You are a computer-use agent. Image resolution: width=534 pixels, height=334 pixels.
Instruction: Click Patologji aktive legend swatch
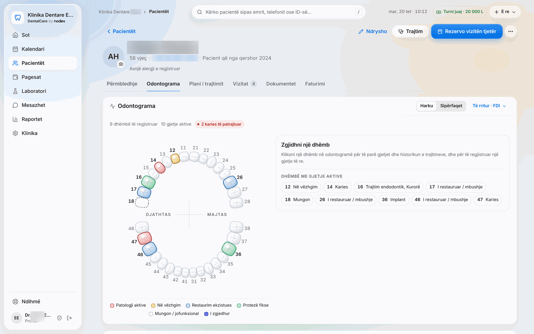(112, 305)
